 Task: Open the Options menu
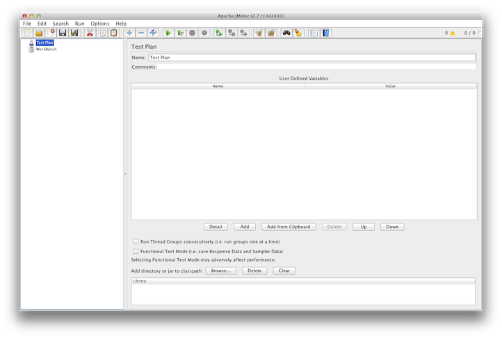tap(100, 24)
